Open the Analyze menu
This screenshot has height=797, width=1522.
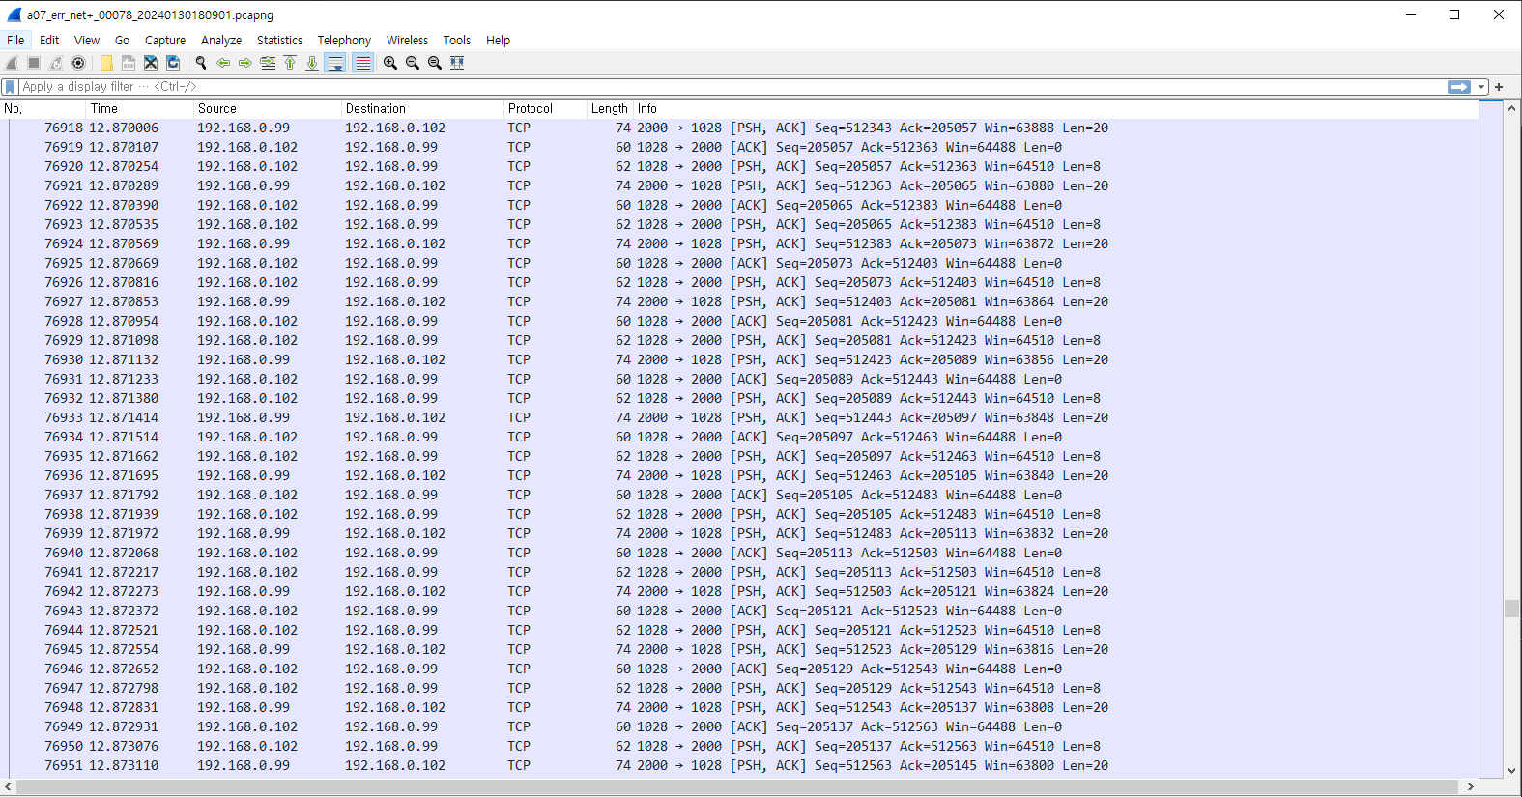tap(221, 40)
